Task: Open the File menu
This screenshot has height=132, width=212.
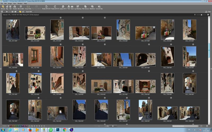Action: 2,3
